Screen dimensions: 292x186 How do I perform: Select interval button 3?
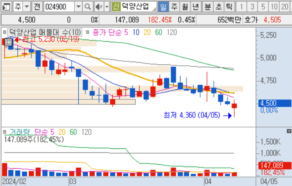click(252, 7)
